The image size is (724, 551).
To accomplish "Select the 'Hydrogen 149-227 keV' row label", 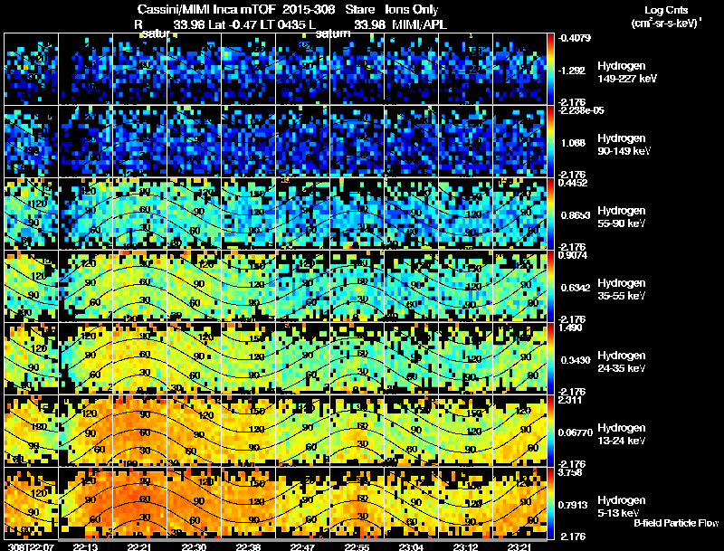I will tap(627, 72).
